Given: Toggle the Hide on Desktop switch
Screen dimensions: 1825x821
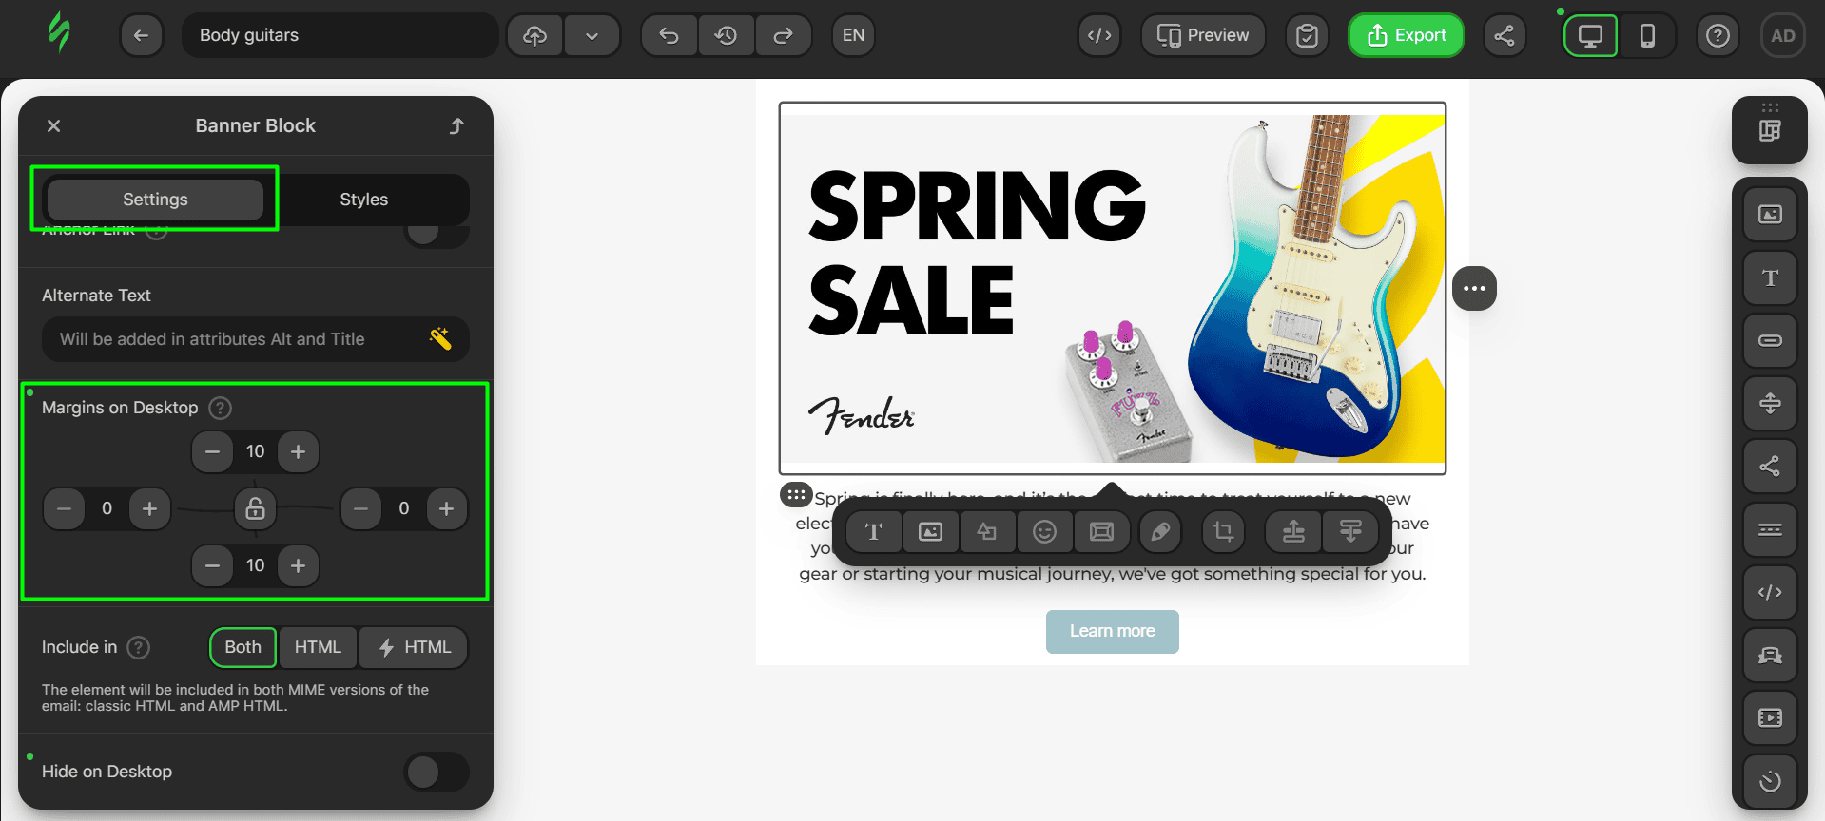Looking at the screenshot, I should (x=437, y=772).
